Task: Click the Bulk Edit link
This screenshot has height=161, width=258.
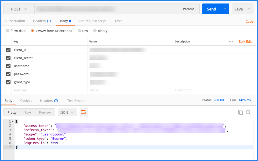Action: point(245,41)
